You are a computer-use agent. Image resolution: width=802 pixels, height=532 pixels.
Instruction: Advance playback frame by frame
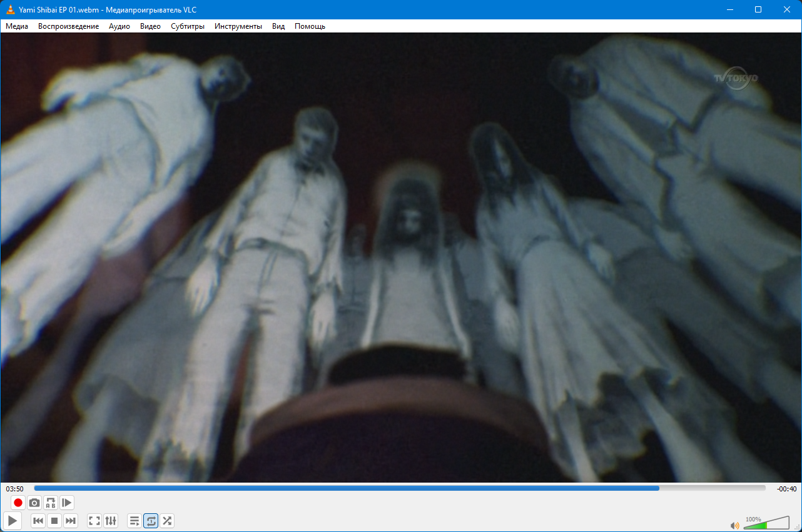point(67,503)
